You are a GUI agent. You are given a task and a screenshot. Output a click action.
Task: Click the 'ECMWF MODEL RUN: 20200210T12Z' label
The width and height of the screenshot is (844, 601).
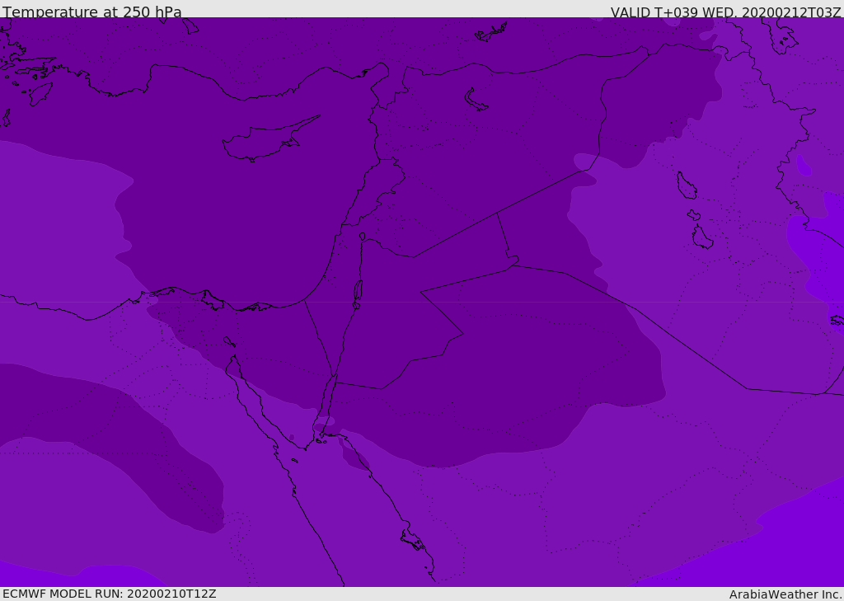(x=110, y=594)
